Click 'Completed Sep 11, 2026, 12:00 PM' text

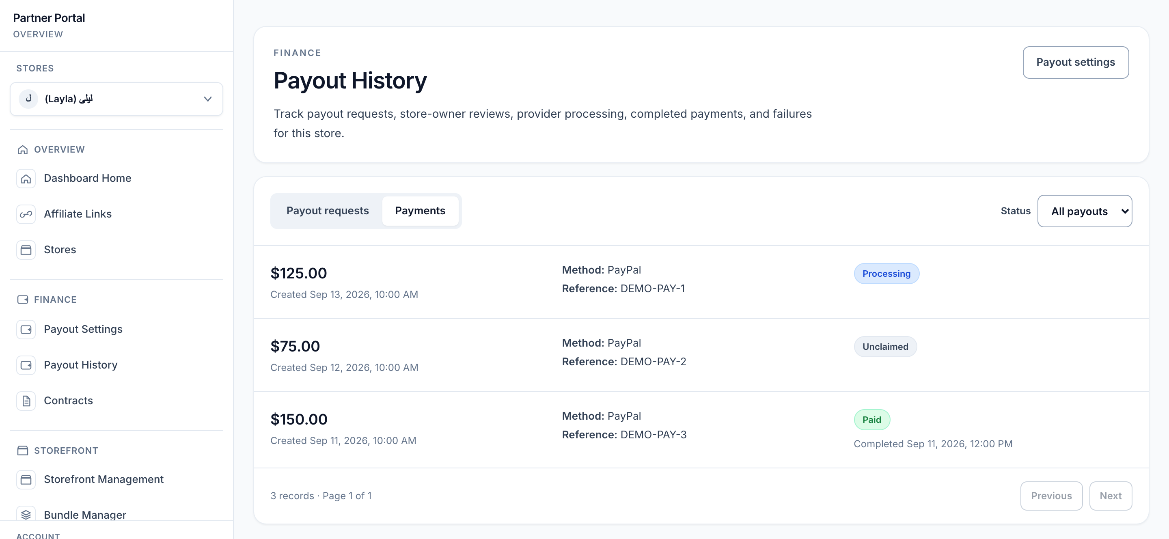[933, 444]
